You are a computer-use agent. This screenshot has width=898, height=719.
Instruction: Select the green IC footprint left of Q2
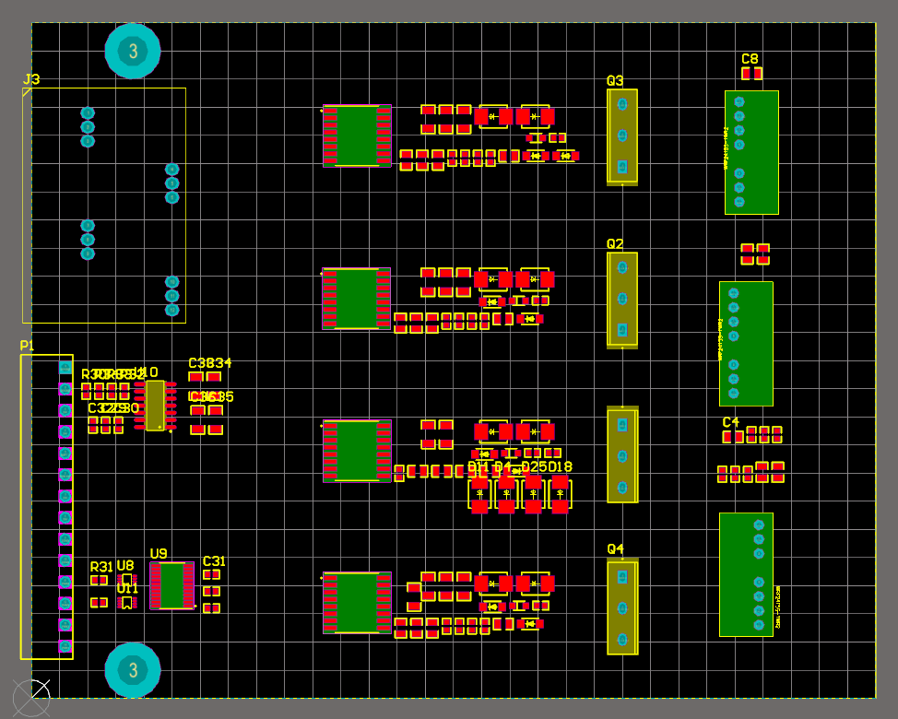coord(357,299)
